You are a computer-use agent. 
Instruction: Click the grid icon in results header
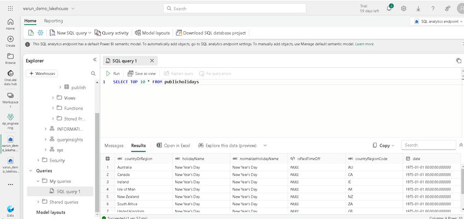tap(108, 158)
